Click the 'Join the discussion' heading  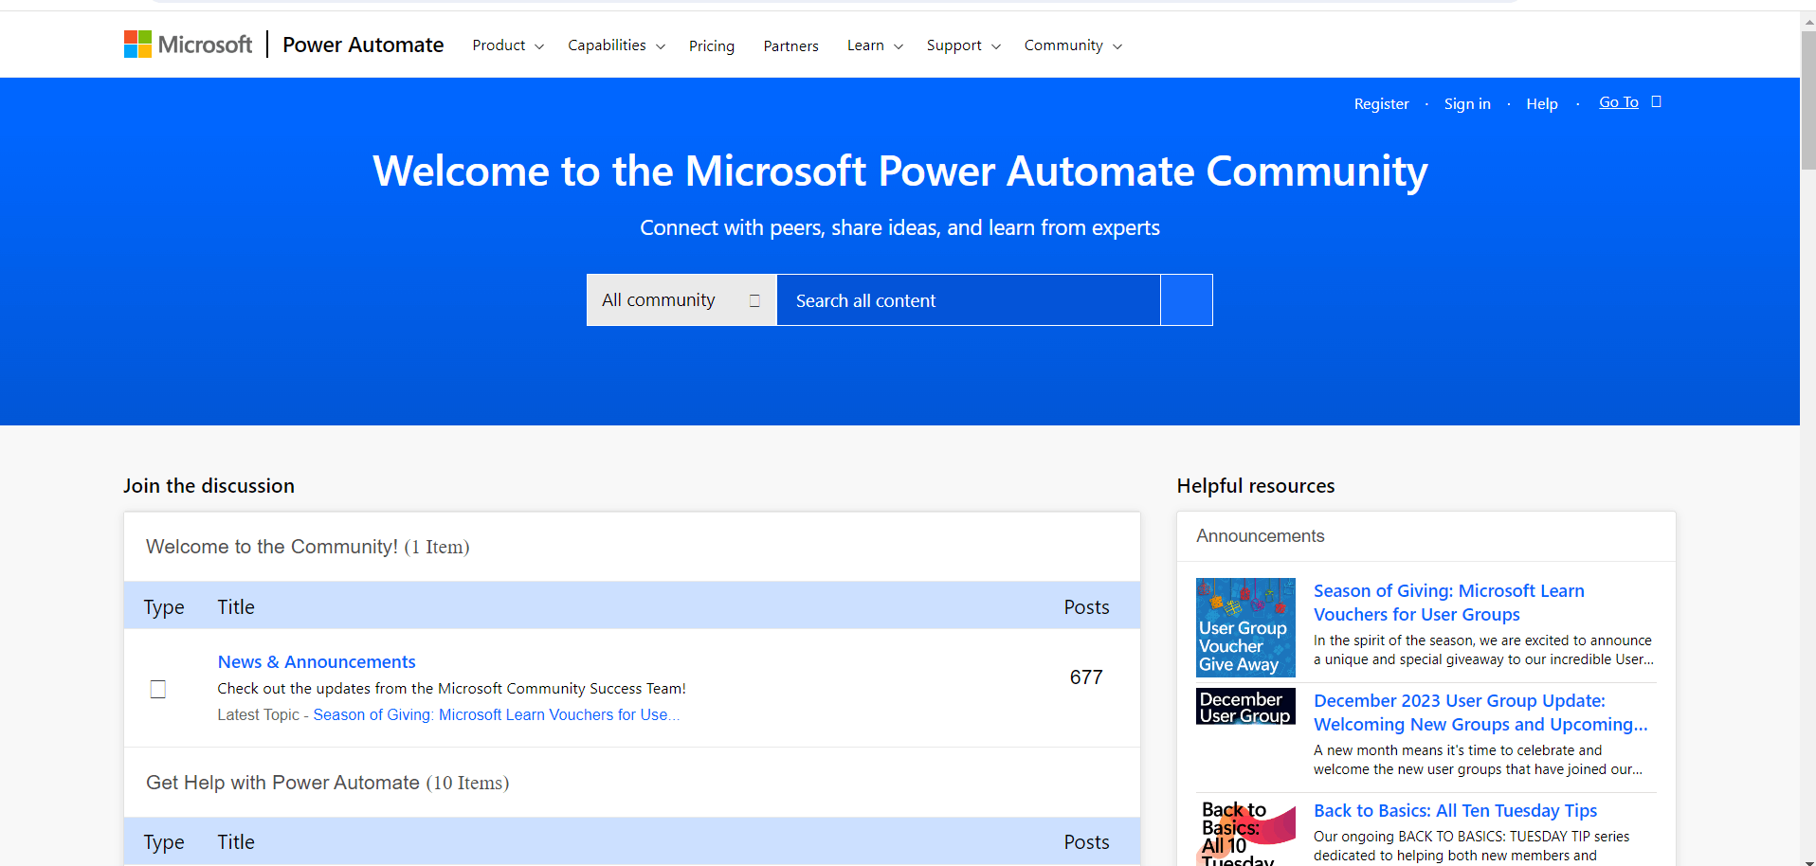pyautogui.click(x=209, y=486)
